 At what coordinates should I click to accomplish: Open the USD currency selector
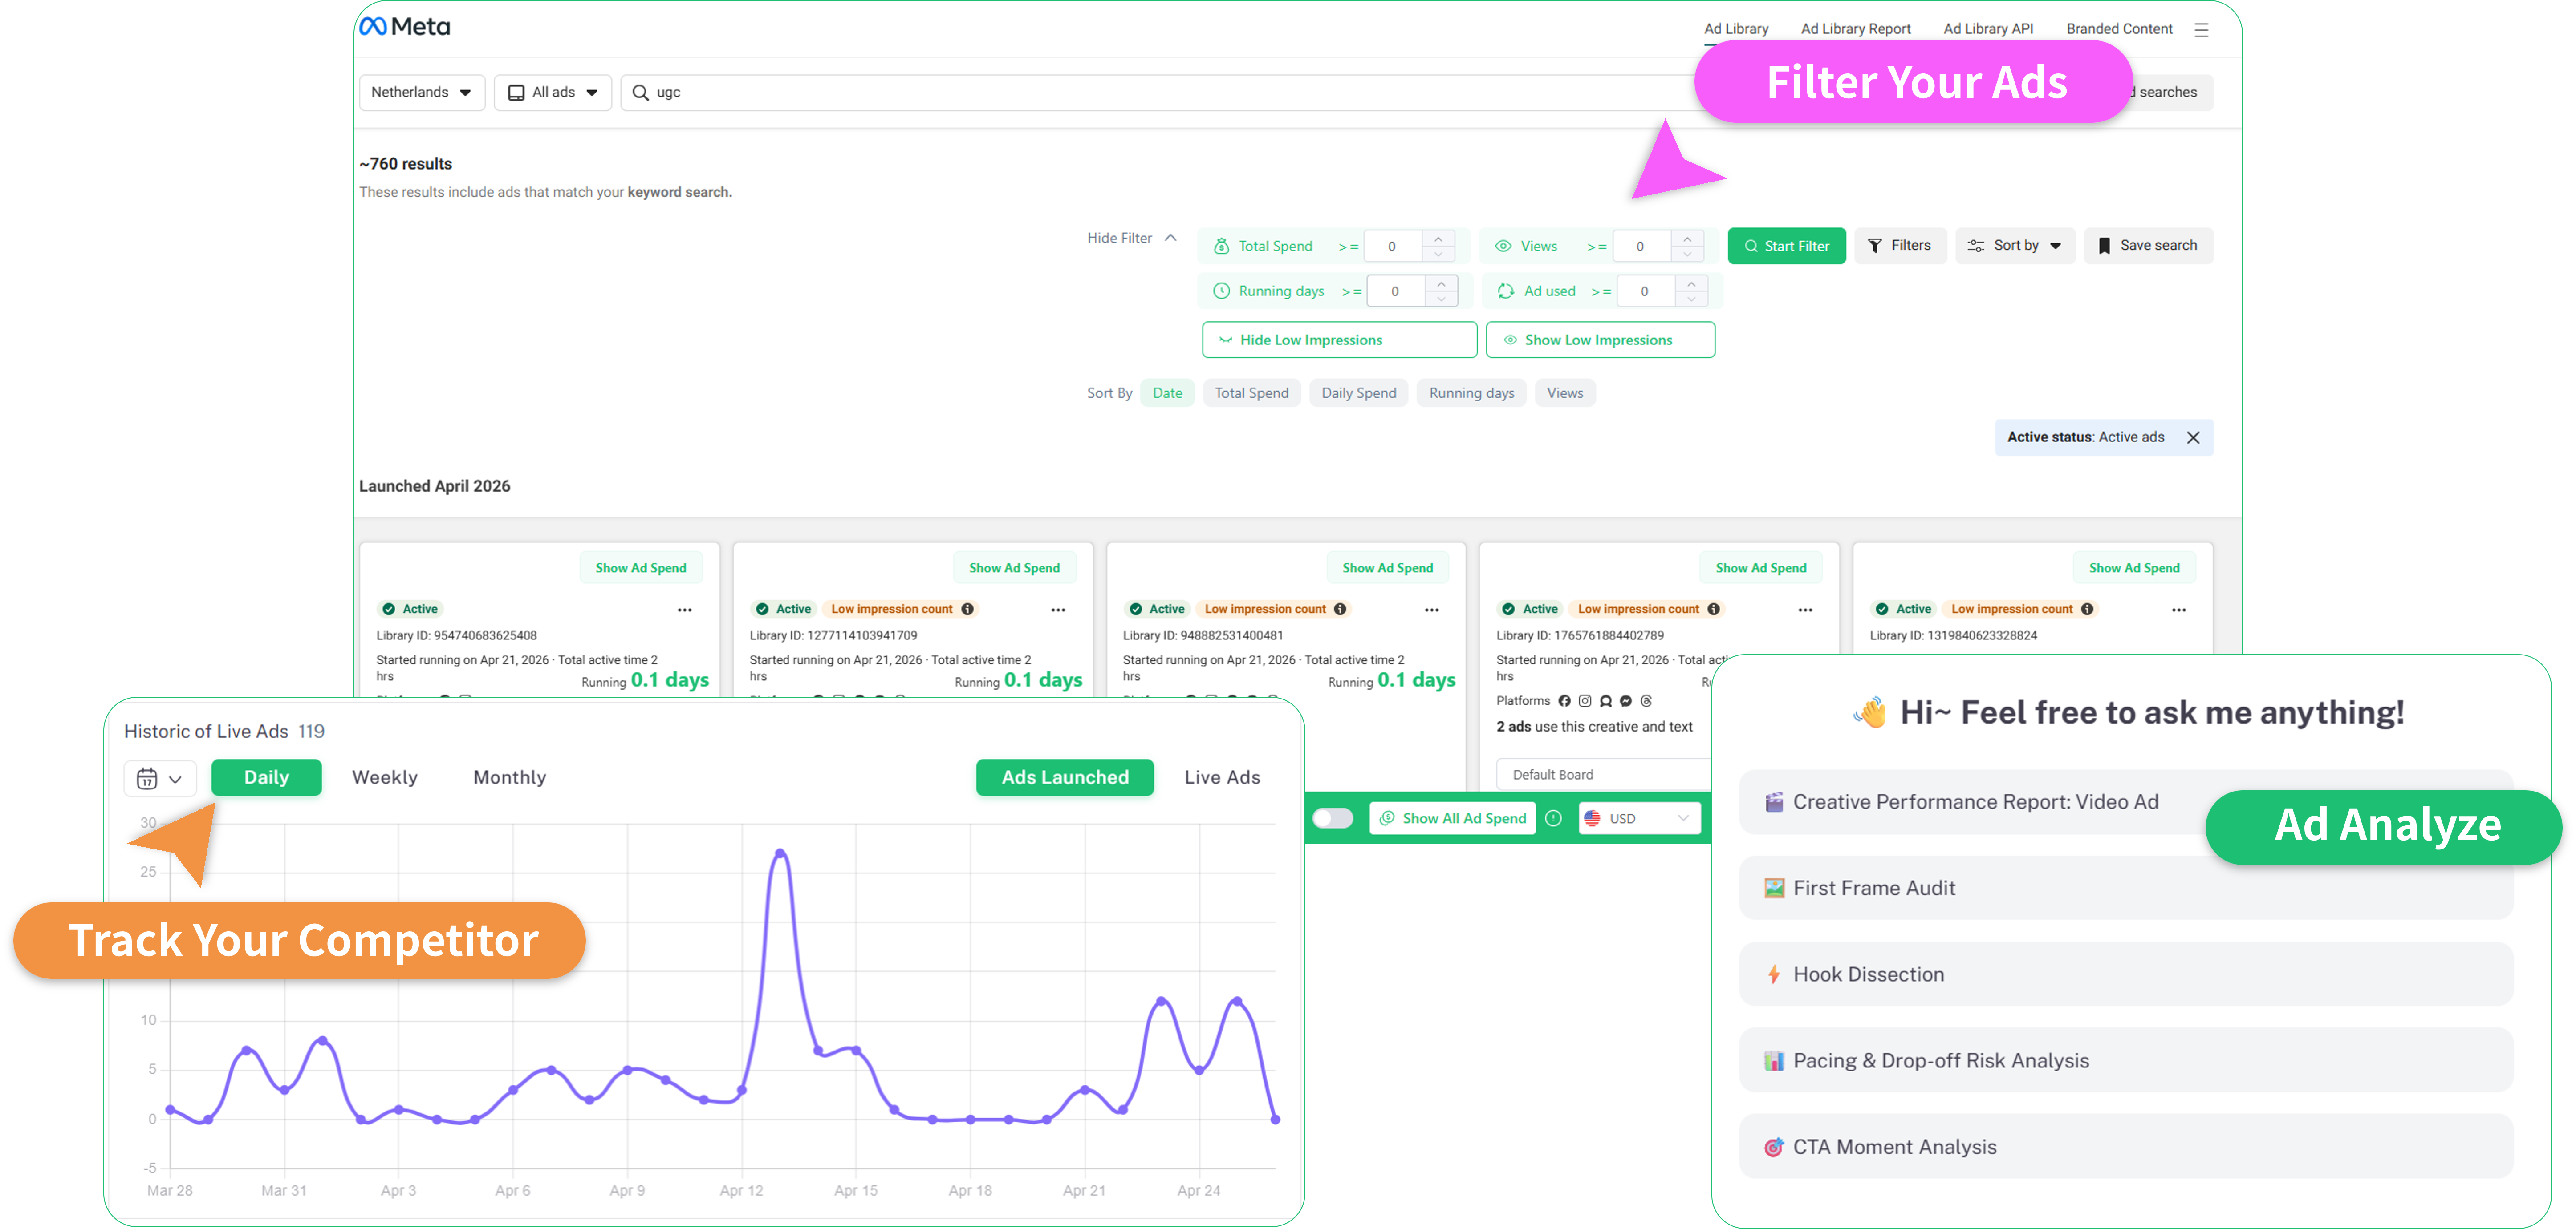[1638, 817]
